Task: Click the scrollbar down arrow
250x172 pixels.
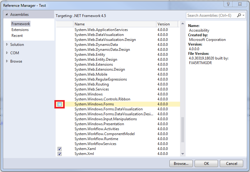Action: [183, 154]
